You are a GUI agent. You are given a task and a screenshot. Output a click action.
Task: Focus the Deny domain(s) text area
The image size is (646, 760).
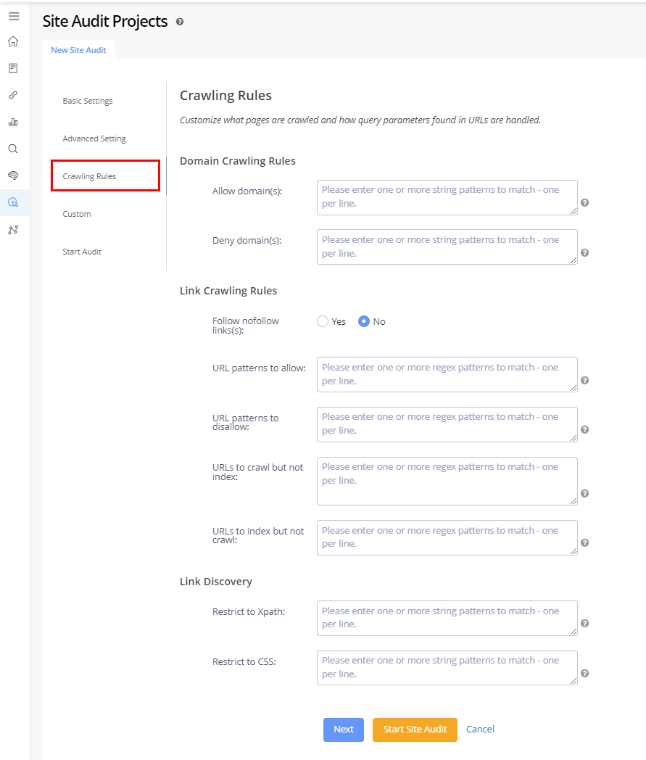point(447,247)
